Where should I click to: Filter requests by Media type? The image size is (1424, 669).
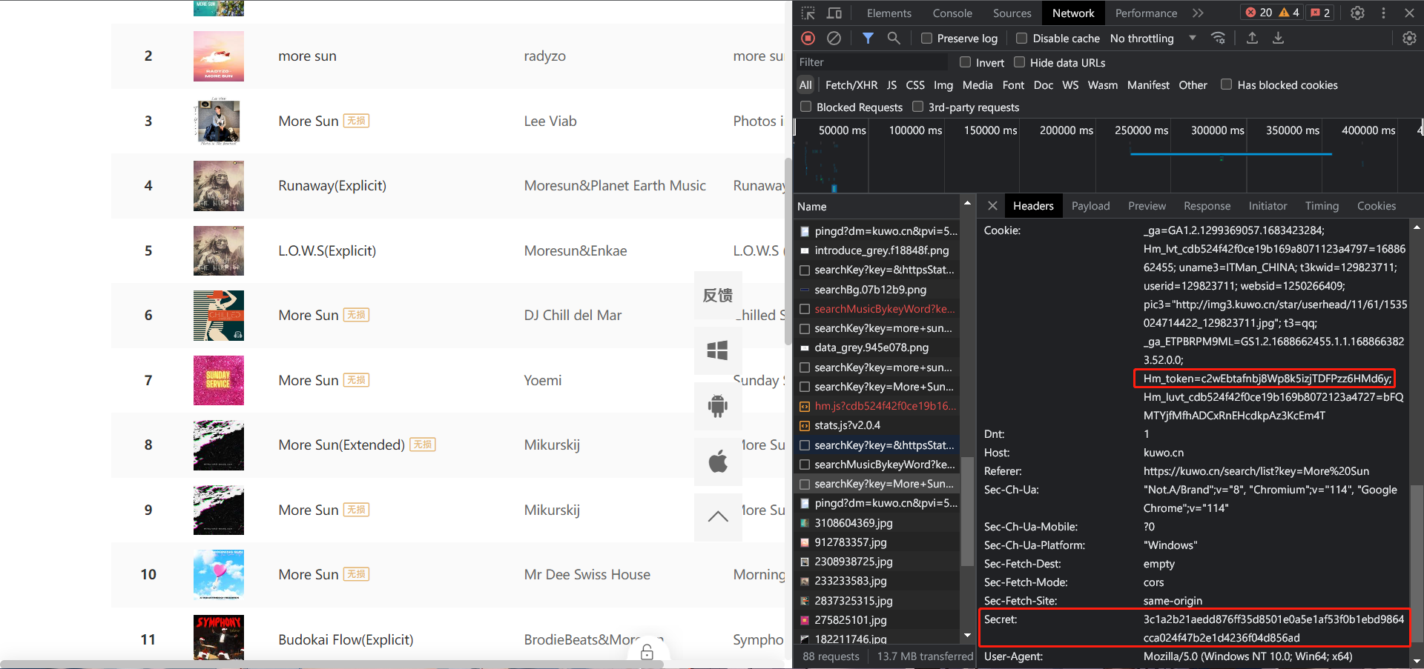coord(978,85)
